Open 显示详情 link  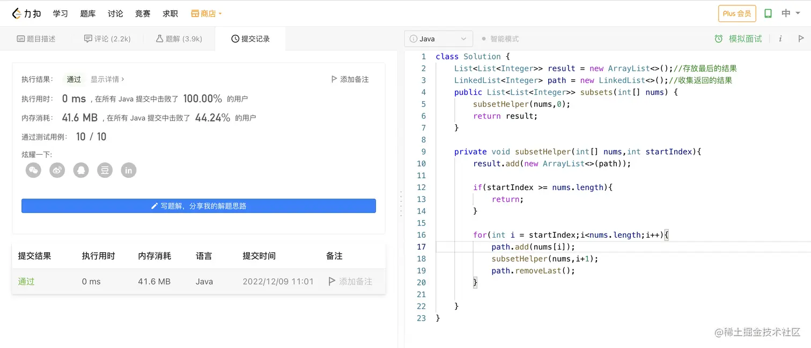[x=107, y=79]
